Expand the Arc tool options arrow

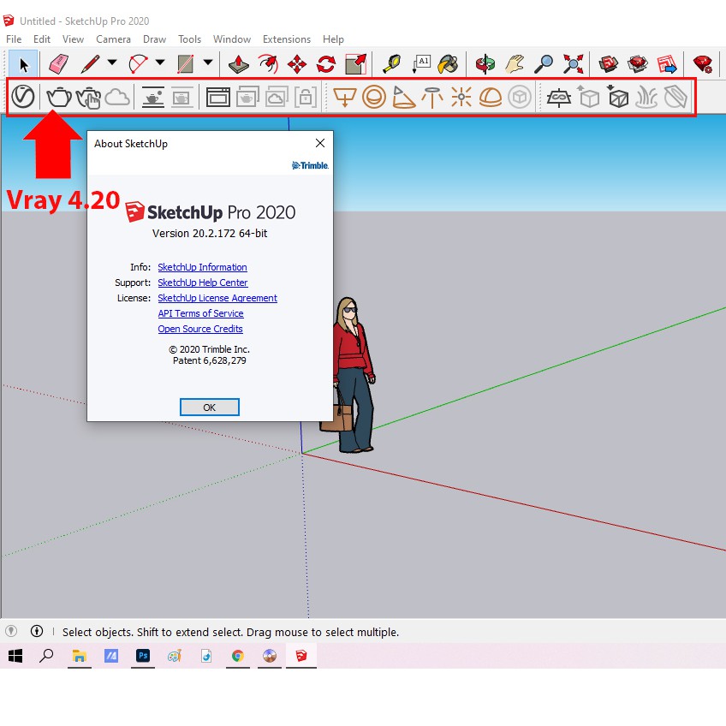click(159, 62)
